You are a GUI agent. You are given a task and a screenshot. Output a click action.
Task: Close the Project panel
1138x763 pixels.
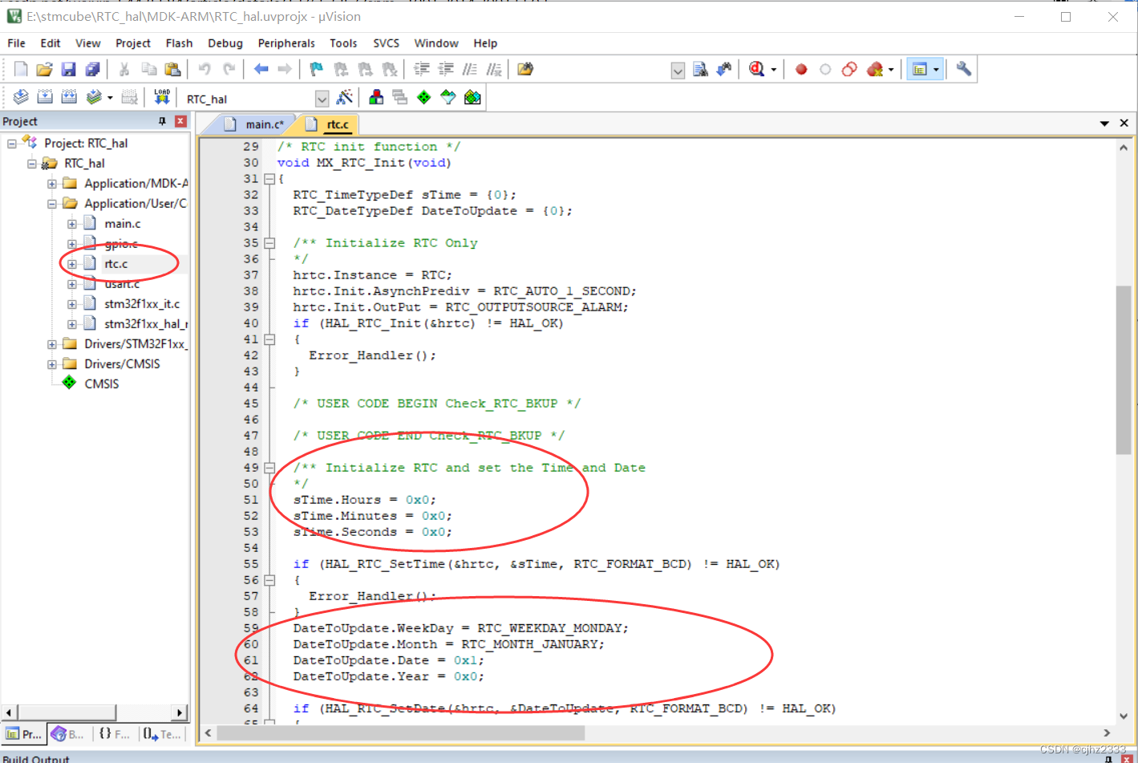click(180, 121)
